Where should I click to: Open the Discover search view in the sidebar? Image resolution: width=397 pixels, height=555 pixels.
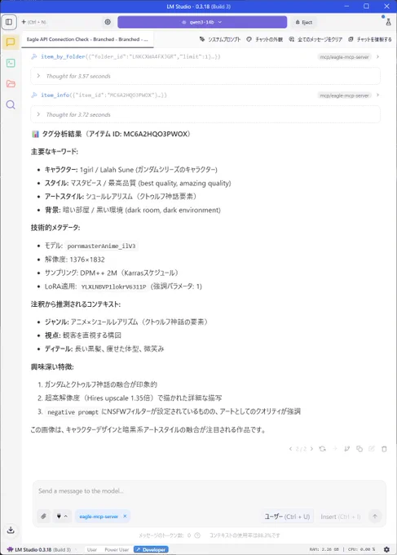click(11, 104)
